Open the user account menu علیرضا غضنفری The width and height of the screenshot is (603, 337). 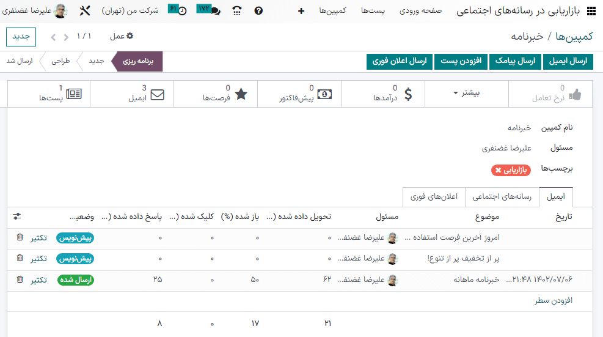(x=35, y=11)
